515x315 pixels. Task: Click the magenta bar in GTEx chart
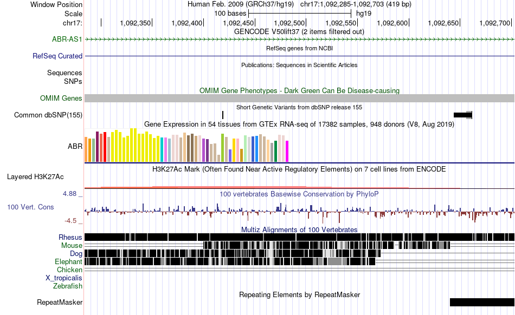pos(287,151)
